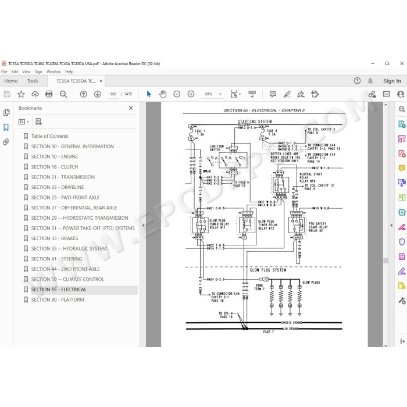Add a sticky note comment
The image size is (407, 407).
273,94
